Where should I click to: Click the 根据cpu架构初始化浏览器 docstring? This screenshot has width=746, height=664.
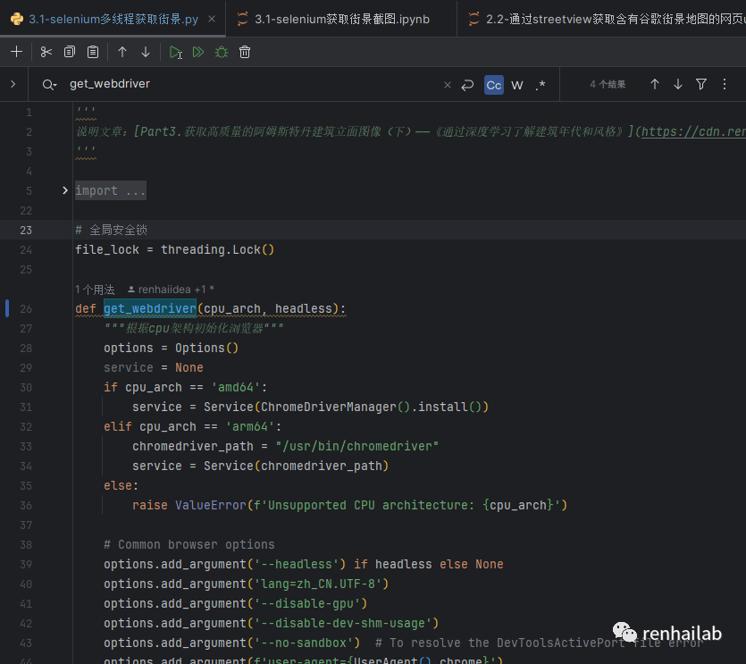pos(194,329)
